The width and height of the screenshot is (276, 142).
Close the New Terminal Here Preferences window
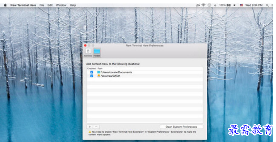click(x=85, y=46)
